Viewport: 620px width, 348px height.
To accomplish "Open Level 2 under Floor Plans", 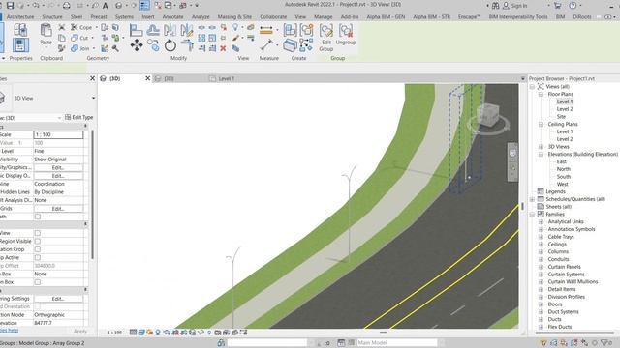I will [564, 109].
